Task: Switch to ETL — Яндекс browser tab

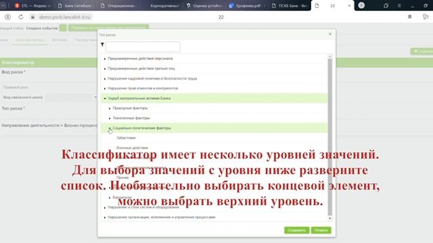Action: click(x=32, y=5)
